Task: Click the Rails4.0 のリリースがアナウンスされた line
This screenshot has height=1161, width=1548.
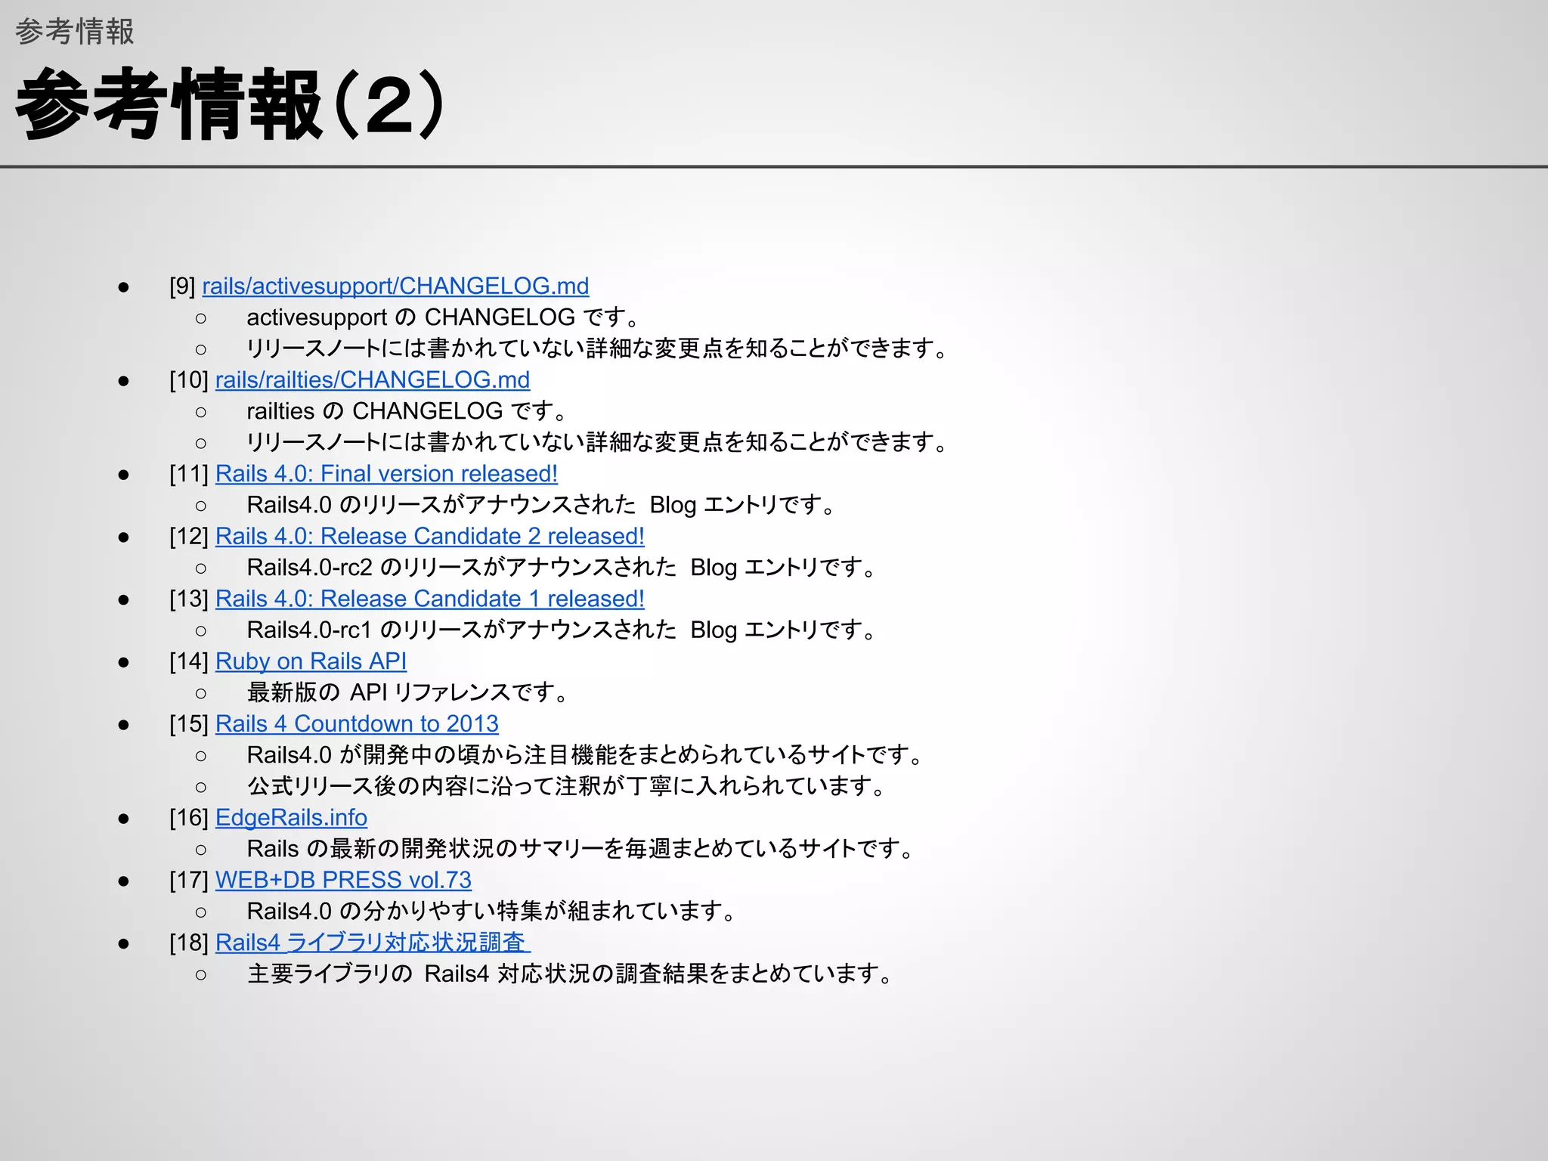Action: (x=540, y=505)
